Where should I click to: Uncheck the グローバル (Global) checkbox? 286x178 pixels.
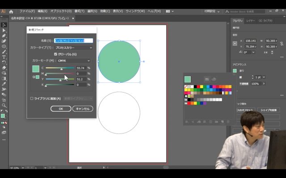tap(55, 54)
